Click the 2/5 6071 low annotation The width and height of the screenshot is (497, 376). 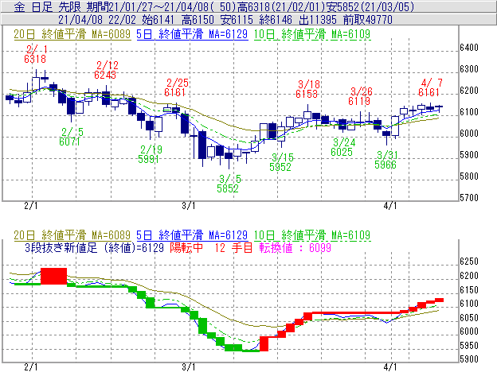pos(71,137)
